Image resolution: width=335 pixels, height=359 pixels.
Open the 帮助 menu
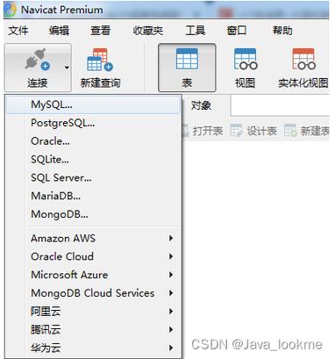click(x=282, y=30)
